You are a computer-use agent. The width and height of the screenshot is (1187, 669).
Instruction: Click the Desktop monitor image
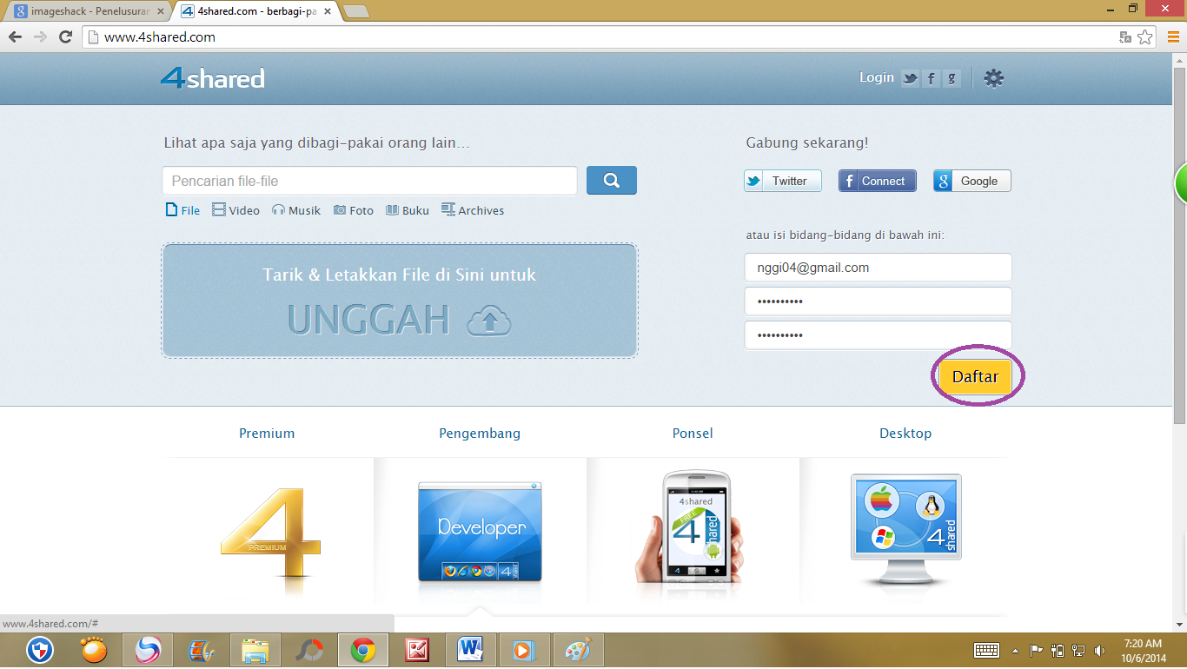[905, 530]
